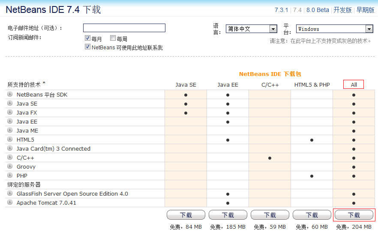This screenshot has width=378, height=233.
Task: Open the language dropdown showing 简体中文
Action: [x=251, y=29]
